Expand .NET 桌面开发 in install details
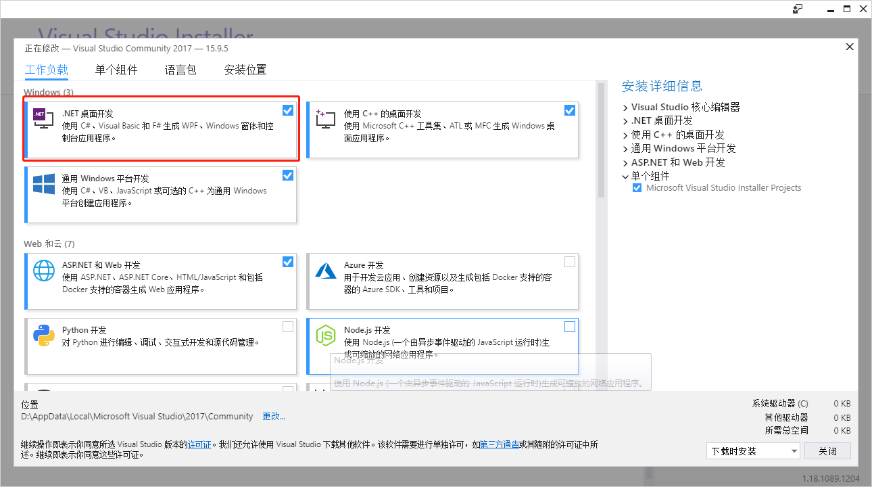The width and height of the screenshot is (872, 487). [x=625, y=121]
